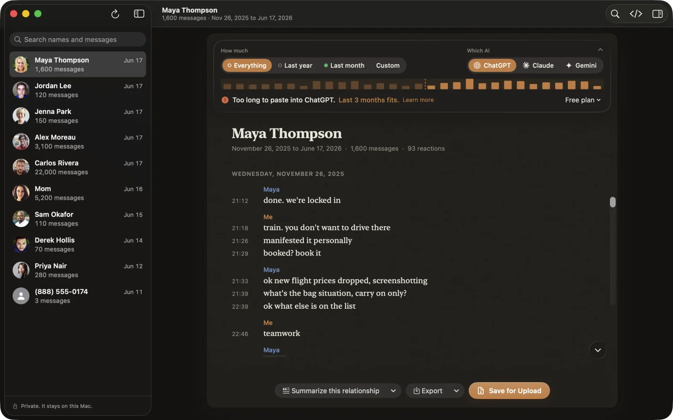This screenshot has width=673, height=420.
Task: Open the Summarize options dropdown arrow
Action: 393,391
